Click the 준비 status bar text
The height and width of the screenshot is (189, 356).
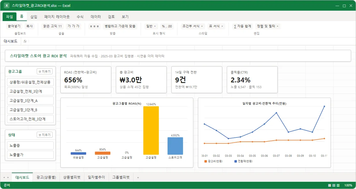[x=7, y=185]
